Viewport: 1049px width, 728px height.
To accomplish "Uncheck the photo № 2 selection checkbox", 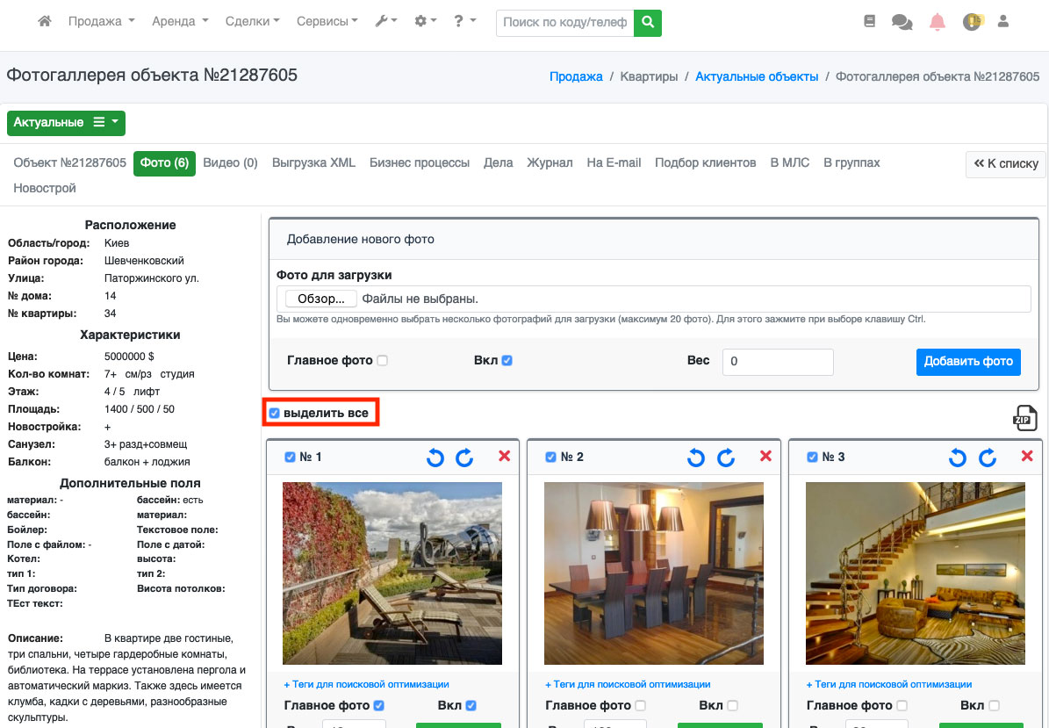I will tap(551, 457).
